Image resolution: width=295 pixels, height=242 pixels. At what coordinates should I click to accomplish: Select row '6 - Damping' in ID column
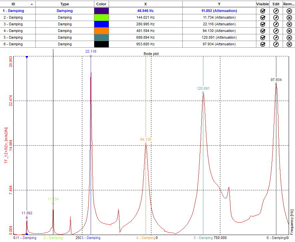point(13,44)
